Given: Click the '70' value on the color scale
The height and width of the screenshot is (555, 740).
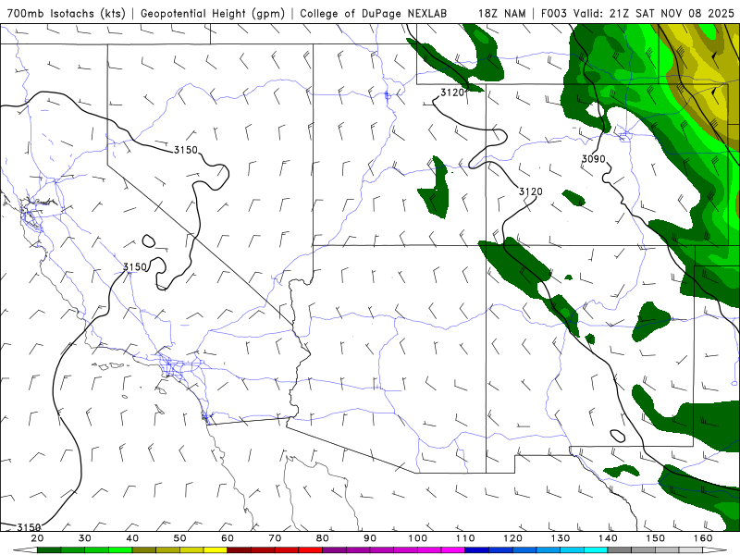Looking at the screenshot, I should (275, 538).
